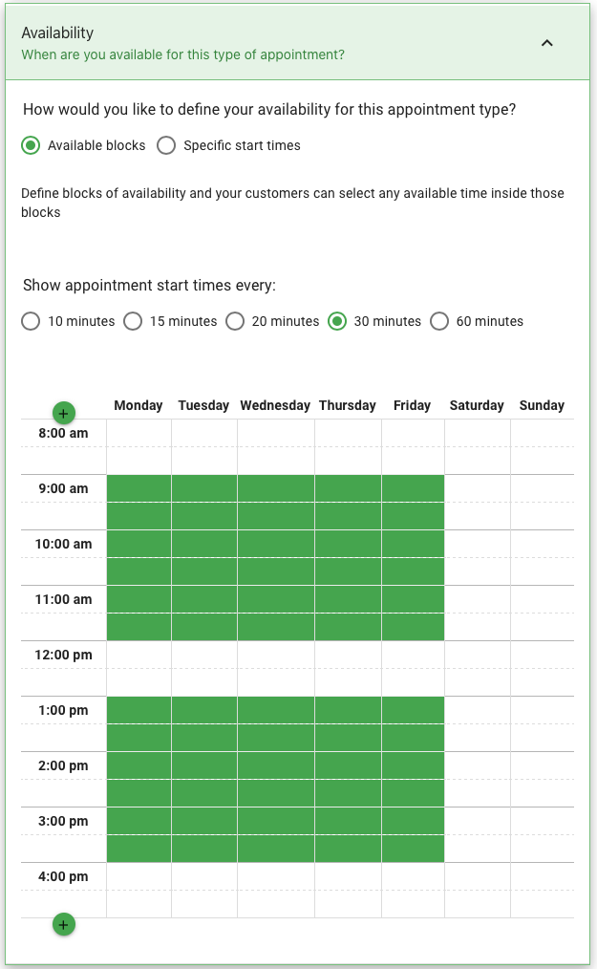Choose the 60 minutes interval

(439, 321)
